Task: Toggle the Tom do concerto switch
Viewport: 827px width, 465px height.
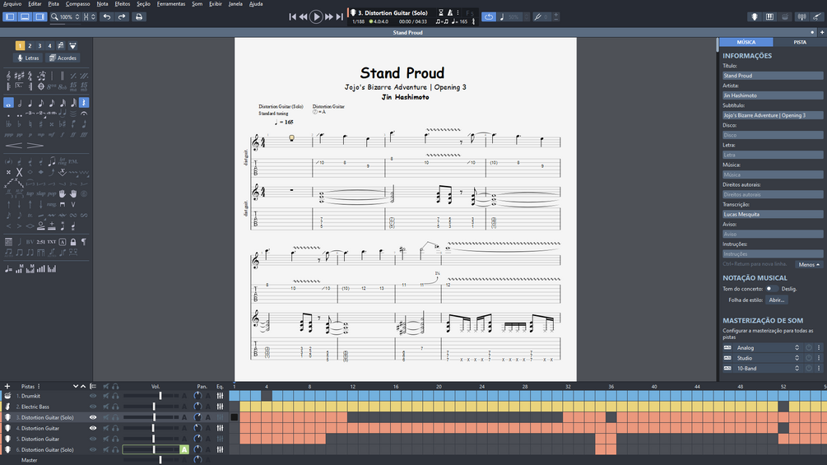Action: [771, 289]
